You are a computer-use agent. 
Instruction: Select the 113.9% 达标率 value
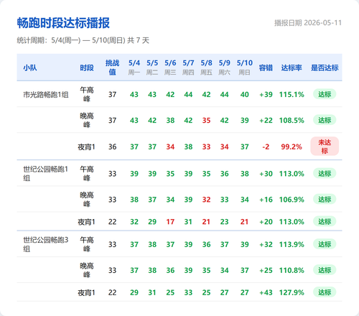point(292,244)
